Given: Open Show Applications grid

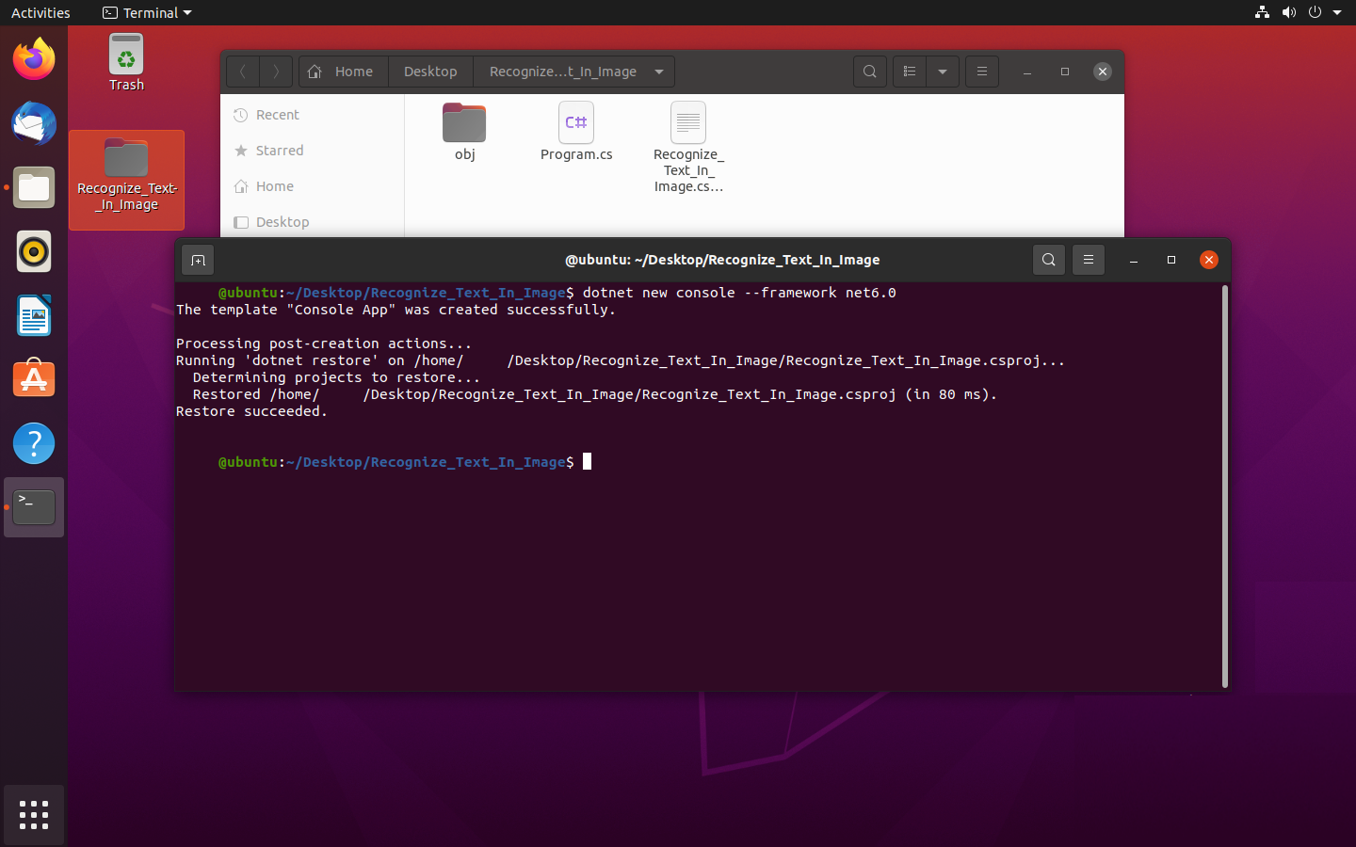Looking at the screenshot, I should pos(34,815).
